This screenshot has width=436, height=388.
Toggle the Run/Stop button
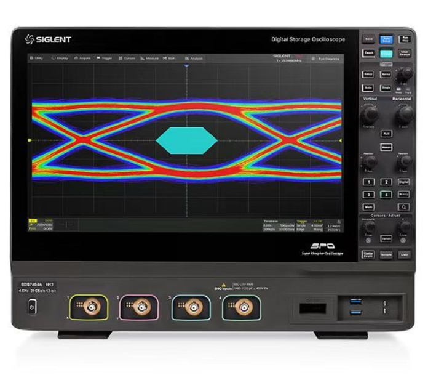point(404,39)
